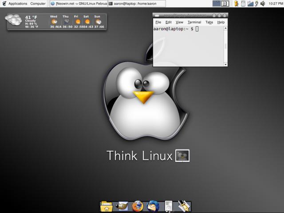Click the terminal scrollbar up arrow
Viewport: 284px width, 213px height.
tap(225, 28)
